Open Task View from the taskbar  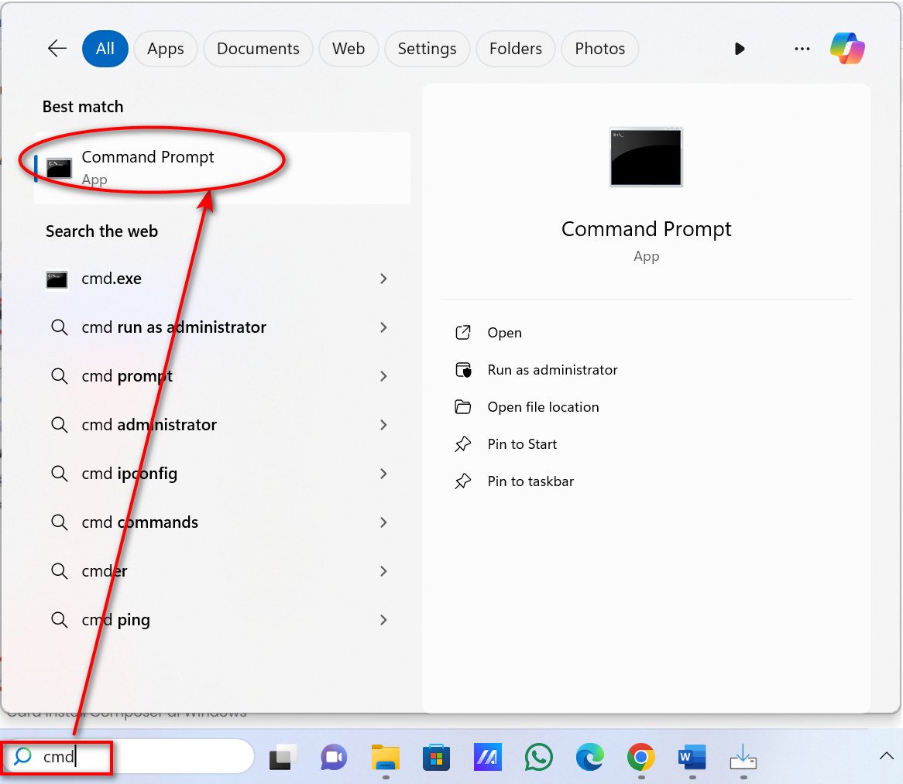[x=283, y=758]
